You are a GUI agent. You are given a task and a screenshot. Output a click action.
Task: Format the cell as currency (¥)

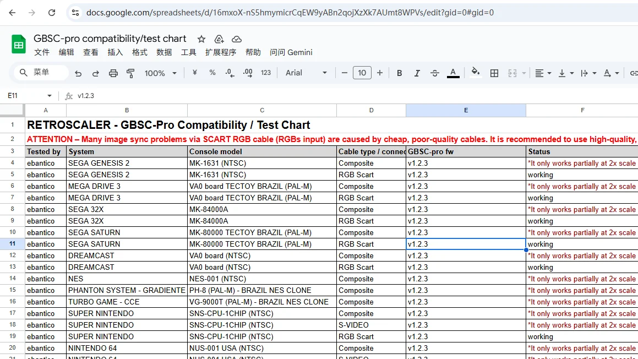194,73
